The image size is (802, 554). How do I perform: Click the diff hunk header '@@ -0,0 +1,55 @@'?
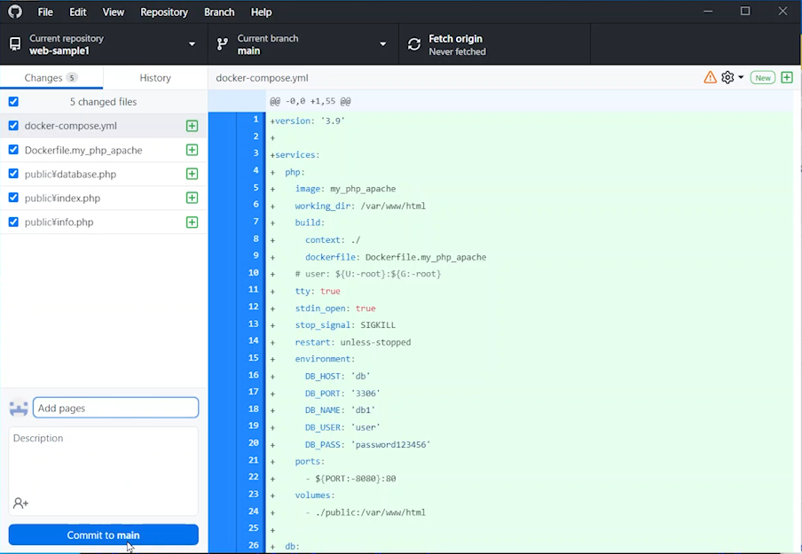310,101
